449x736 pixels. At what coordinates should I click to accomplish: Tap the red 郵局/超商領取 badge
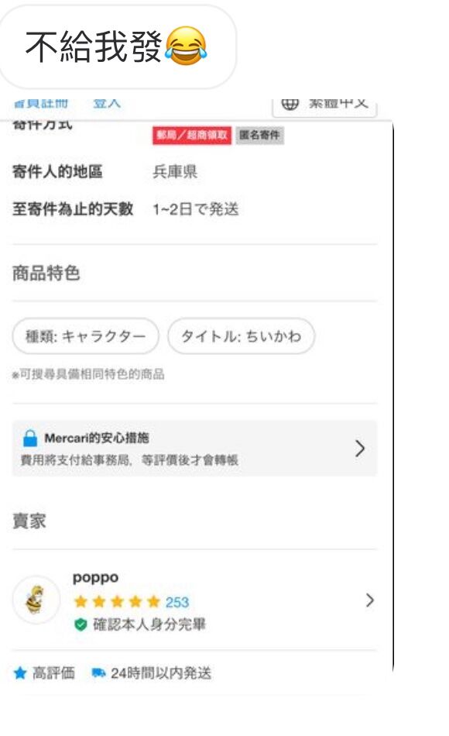(x=192, y=135)
